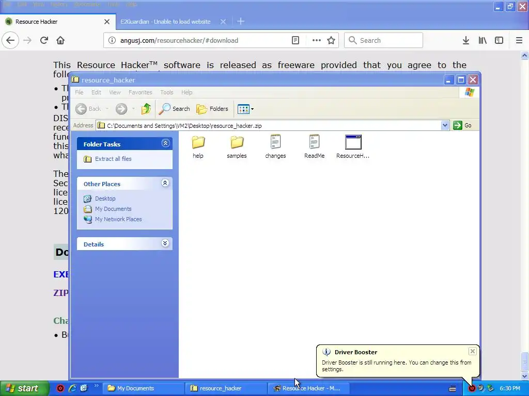Open the View menu in Explorer
The image size is (529, 396).
click(115, 92)
